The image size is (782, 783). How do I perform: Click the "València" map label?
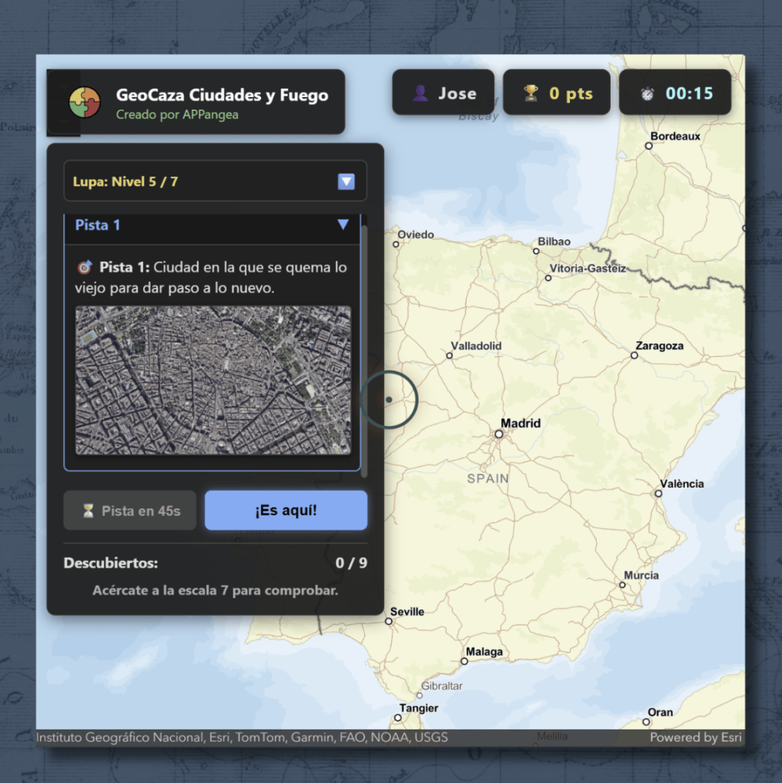click(x=682, y=483)
